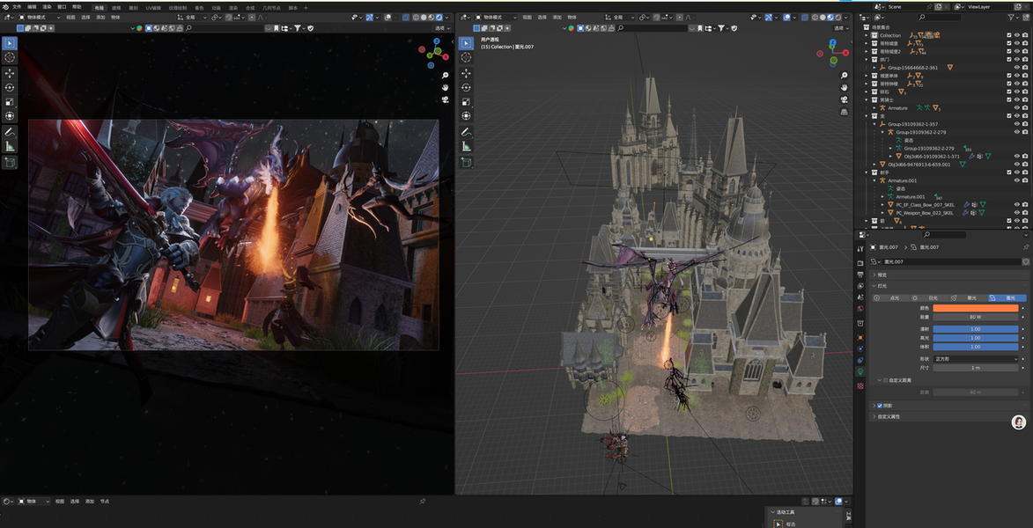
Task: Select the Annotate tool in left viewport
Action: tap(10, 132)
